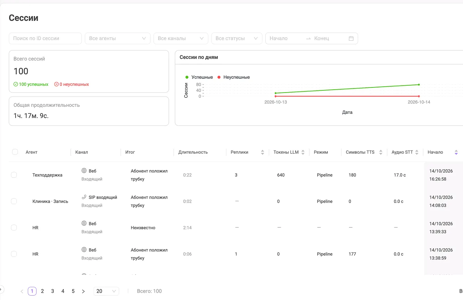Screen dimensions: 463x300
Task: Click the 17.0 с audio STT value
Action: [400, 175]
